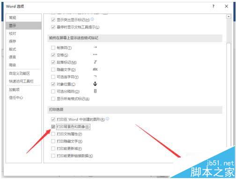This screenshot has height=179, width=236.
Task: Click the tab arrow symbol icon
Action: click(x=95, y=47)
